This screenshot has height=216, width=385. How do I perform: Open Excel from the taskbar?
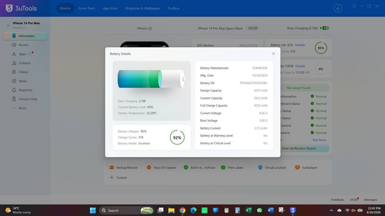(x=249, y=210)
